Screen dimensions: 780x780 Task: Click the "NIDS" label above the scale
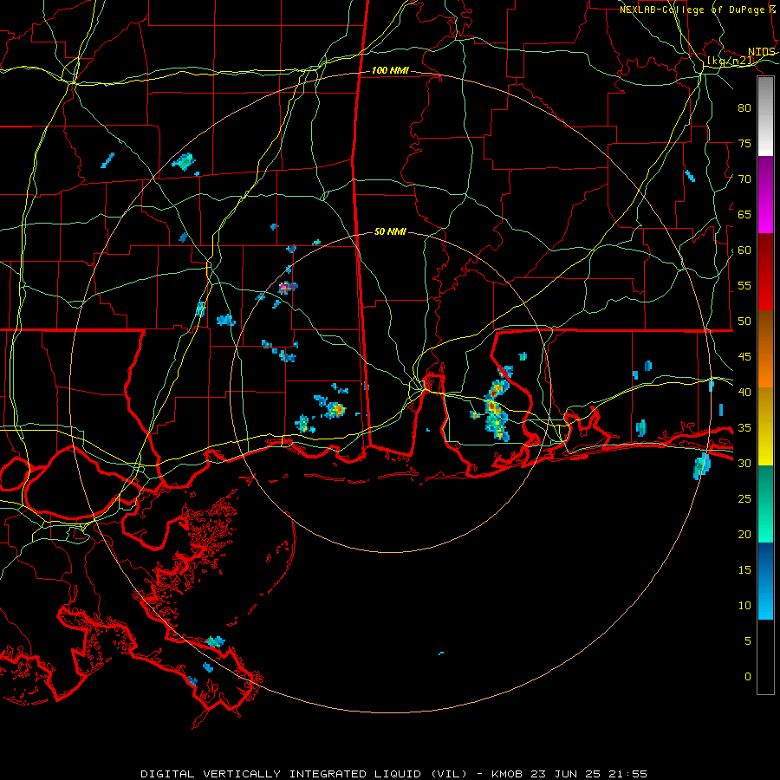762,52
